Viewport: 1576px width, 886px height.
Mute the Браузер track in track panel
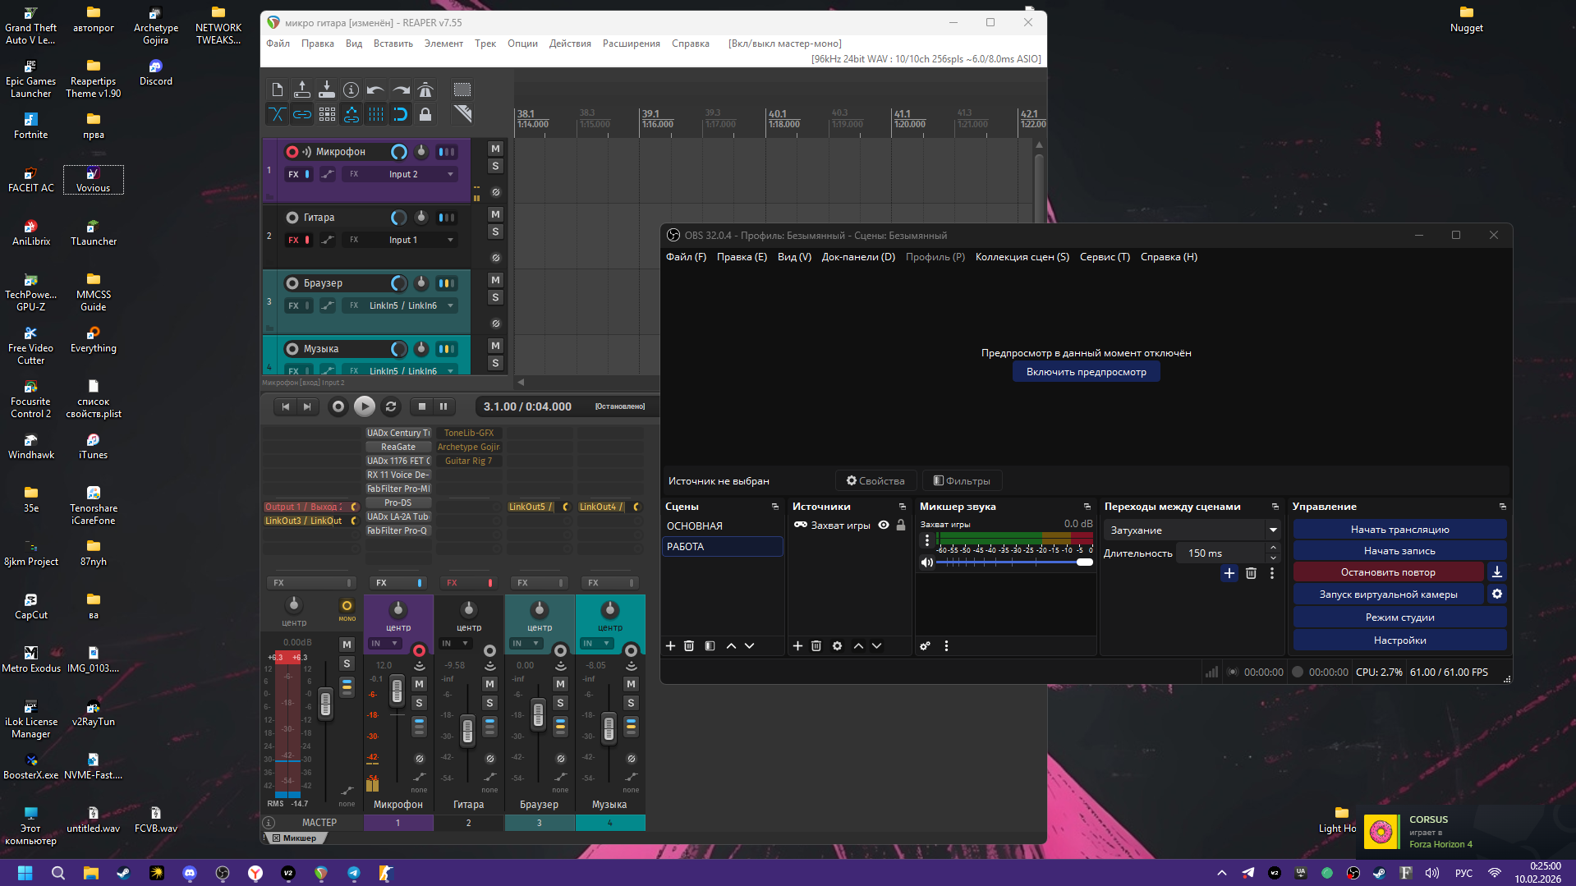tap(495, 280)
